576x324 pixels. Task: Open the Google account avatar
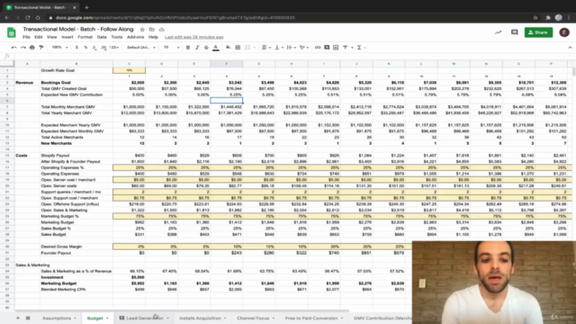click(x=564, y=32)
